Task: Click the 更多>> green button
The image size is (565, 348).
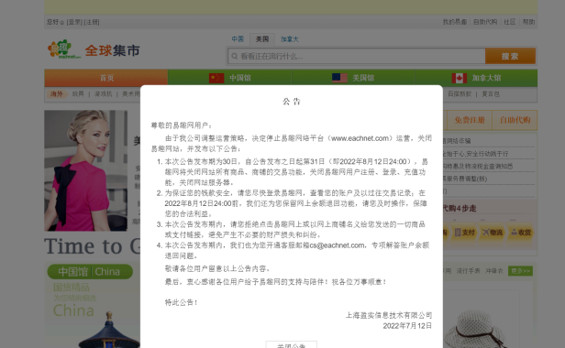Action: 520,271
